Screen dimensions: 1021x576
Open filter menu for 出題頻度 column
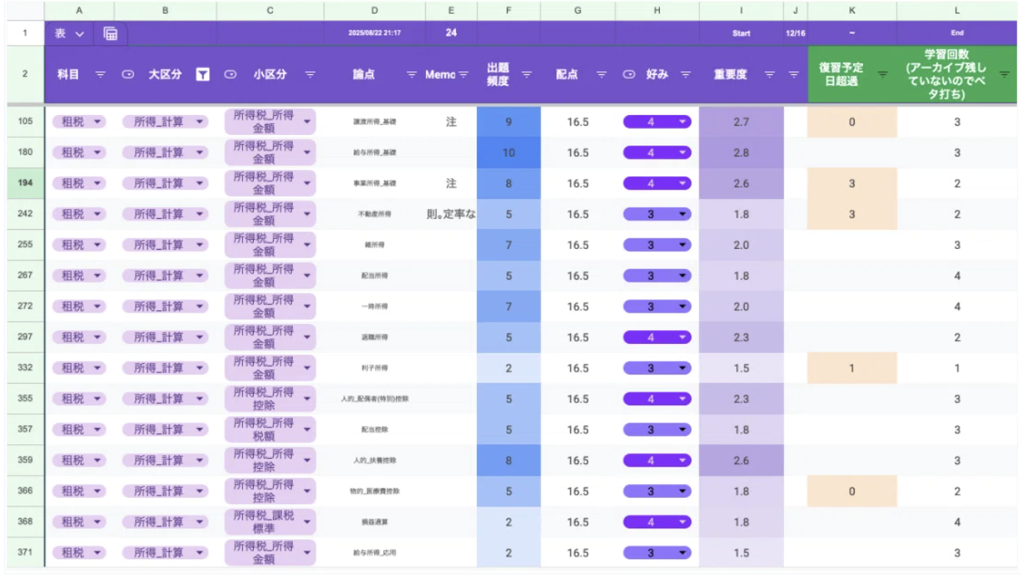[527, 74]
